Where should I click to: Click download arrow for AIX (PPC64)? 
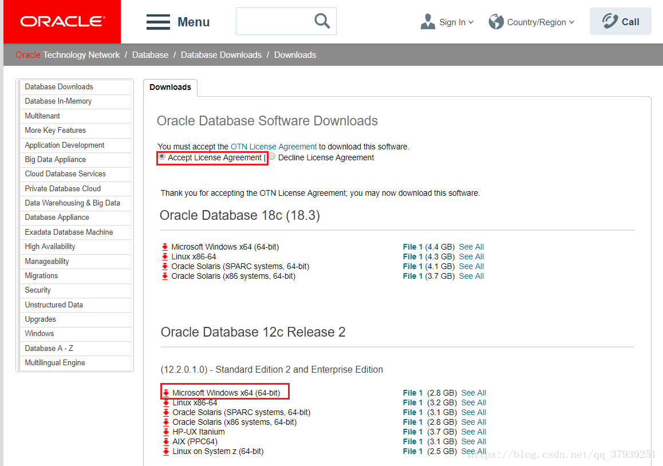point(166,441)
